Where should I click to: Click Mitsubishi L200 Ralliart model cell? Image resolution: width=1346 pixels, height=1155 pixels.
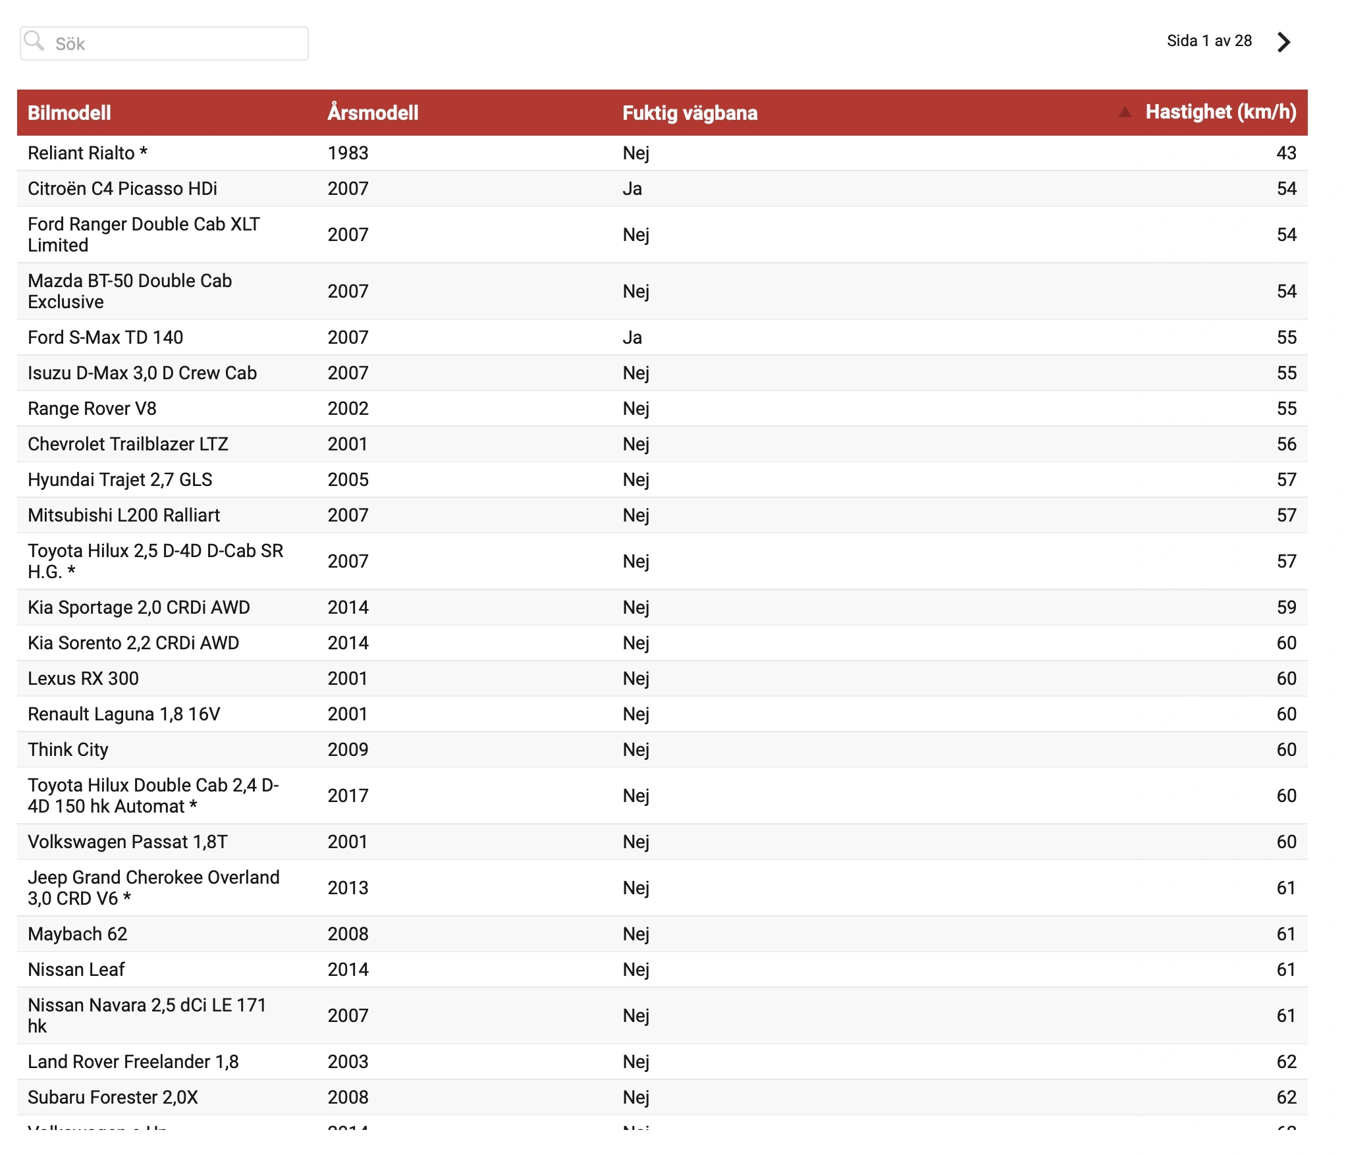(124, 515)
